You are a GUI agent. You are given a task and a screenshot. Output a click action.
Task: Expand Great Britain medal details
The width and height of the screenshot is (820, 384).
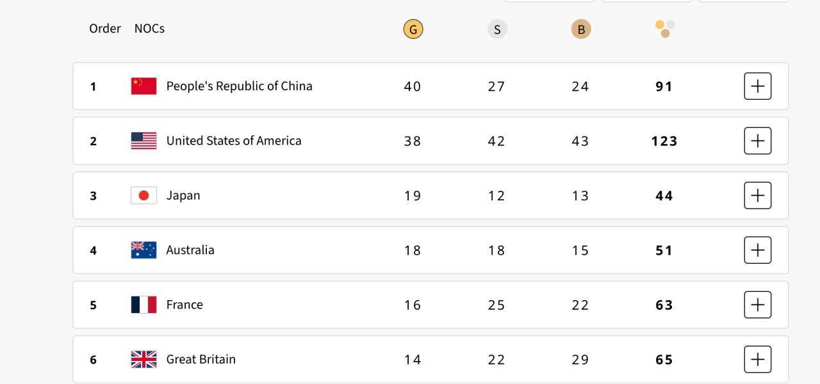[757, 360]
